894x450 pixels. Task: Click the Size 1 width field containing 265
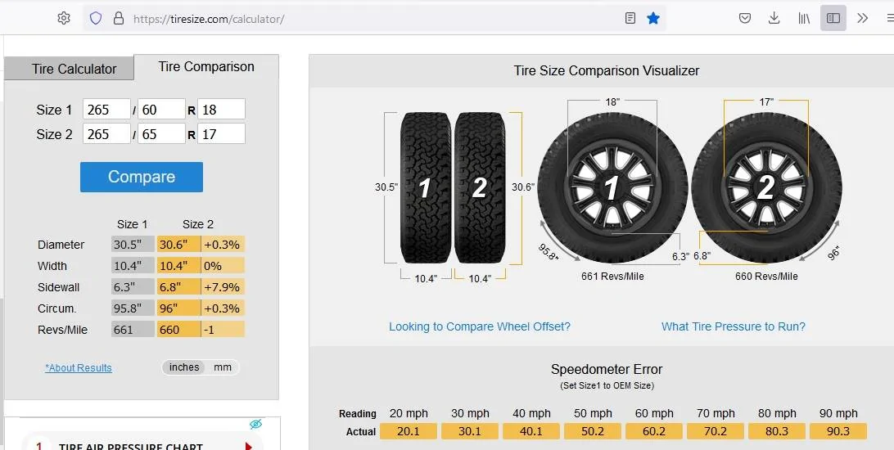pos(106,110)
